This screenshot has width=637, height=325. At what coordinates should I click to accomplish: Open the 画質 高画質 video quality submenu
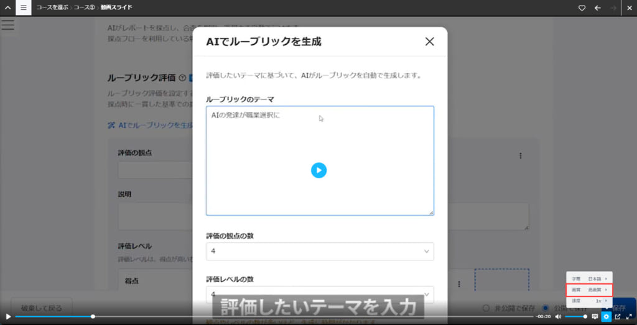[589, 290]
